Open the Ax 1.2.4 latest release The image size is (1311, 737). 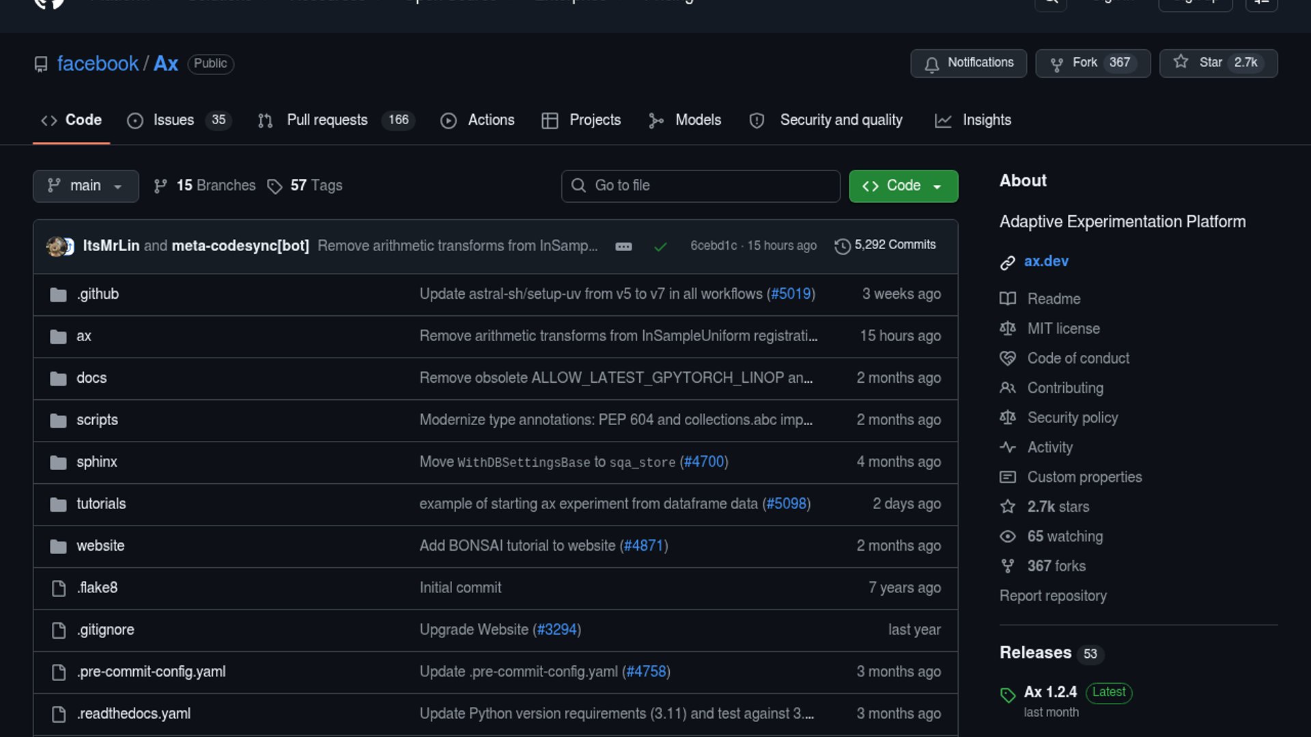(1050, 692)
